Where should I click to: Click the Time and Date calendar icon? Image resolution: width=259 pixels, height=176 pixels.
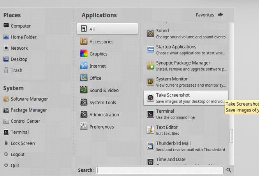pos(150,162)
